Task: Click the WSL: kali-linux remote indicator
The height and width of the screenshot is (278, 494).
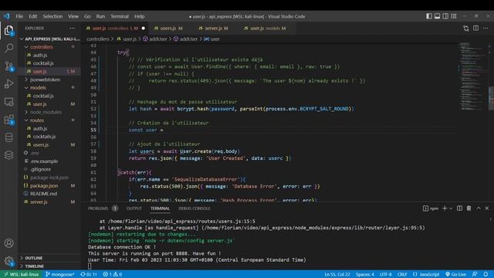Action: pos(21,274)
